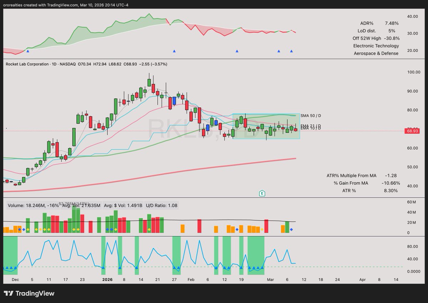Click the 'ATR% Multiple From MA' label

[351, 175]
